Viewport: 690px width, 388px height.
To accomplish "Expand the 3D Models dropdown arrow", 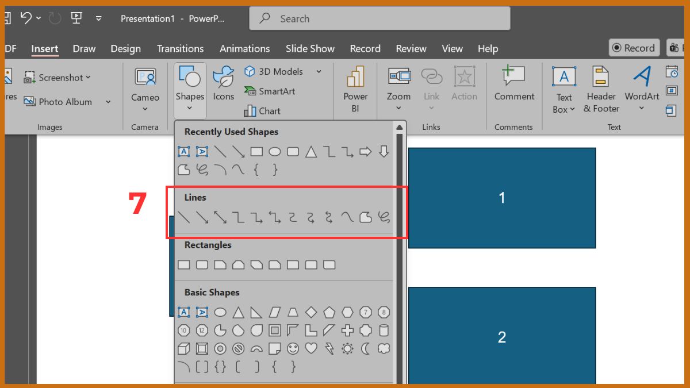I will click(319, 72).
